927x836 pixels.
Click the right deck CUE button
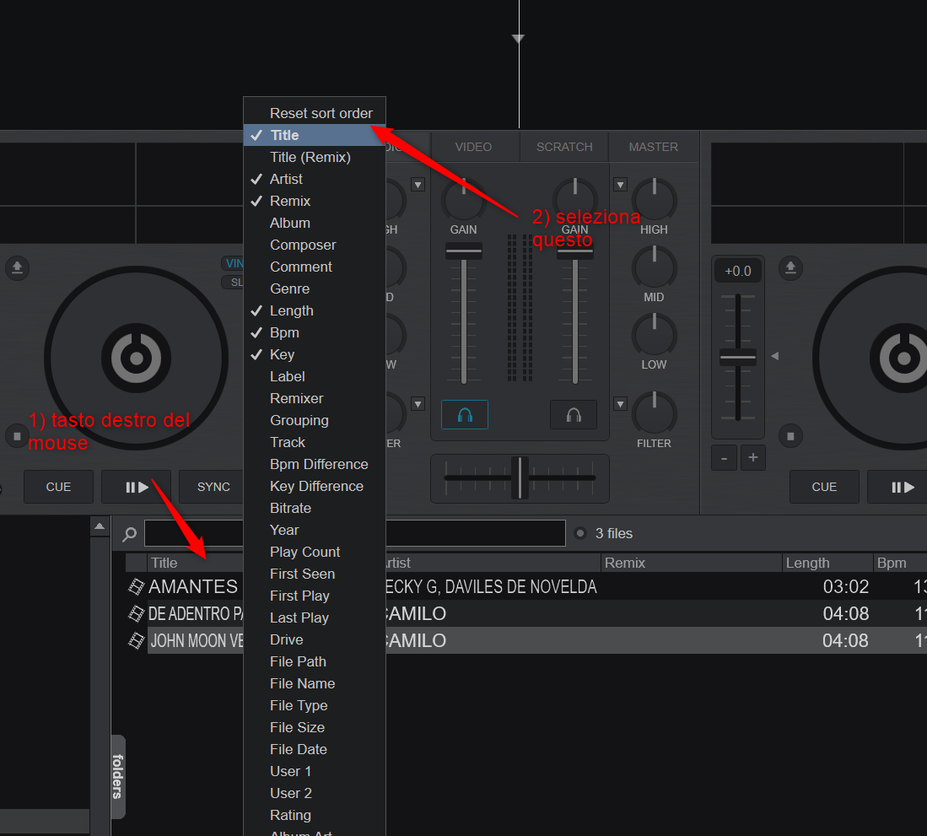(x=824, y=487)
